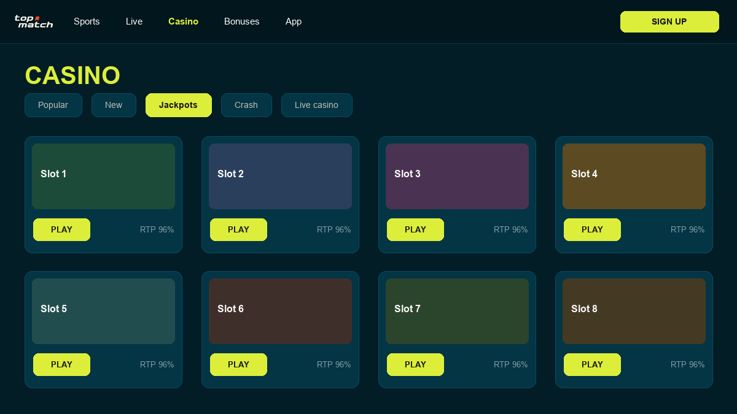Screen dimensions: 737x414
Task: Open the Live casino tab
Action: (317, 105)
